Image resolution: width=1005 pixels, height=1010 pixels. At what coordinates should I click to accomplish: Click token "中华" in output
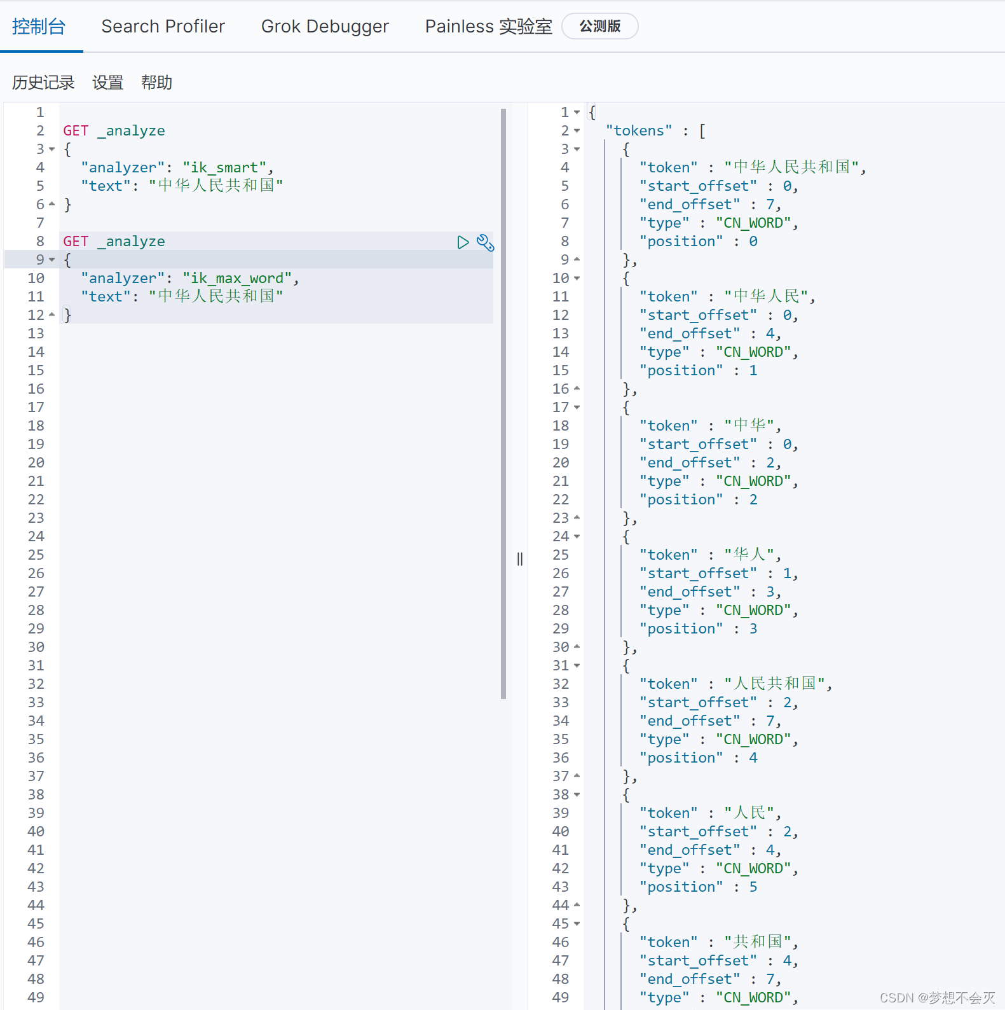pyautogui.click(x=749, y=426)
